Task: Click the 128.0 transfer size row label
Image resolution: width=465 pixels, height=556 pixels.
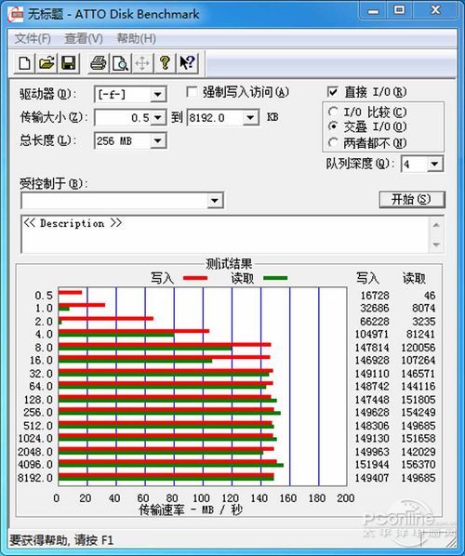Action: (38, 400)
